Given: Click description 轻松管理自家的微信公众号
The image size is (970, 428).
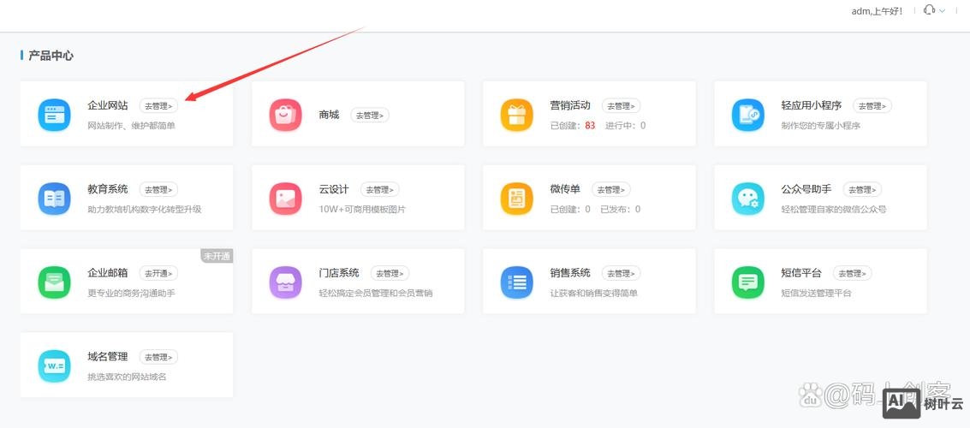Looking at the screenshot, I should [834, 209].
